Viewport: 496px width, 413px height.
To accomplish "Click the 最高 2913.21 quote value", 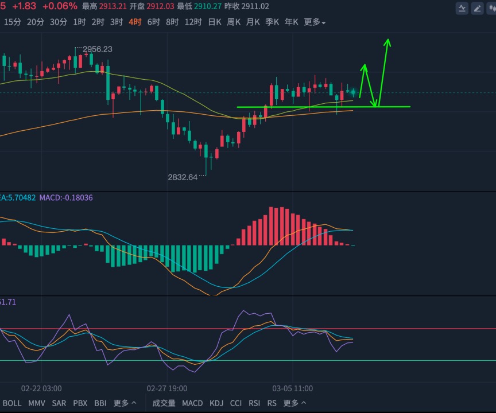I will pos(104,6).
